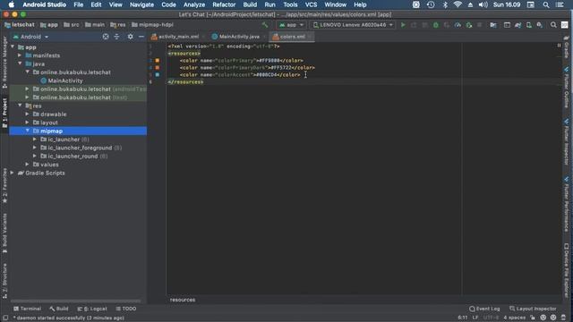Open the Navigate menu
The height and width of the screenshot is (322, 573).
(x=141, y=4)
